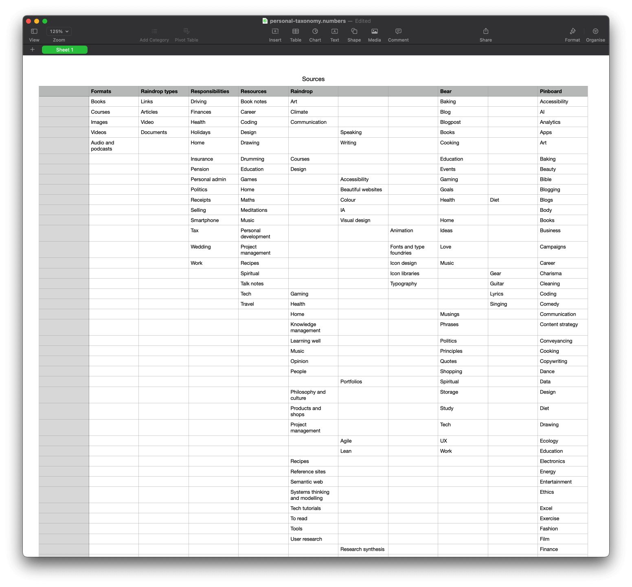
Task: Click the cell containing Visual design
Action: pyautogui.click(x=363, y=220)
